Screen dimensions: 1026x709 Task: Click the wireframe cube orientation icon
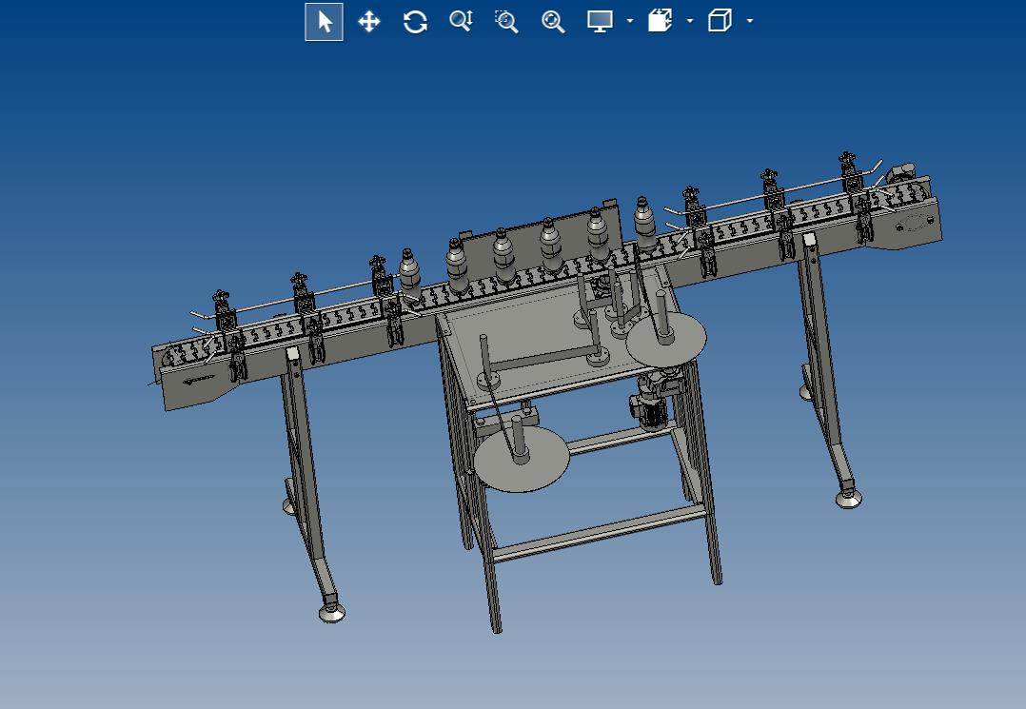(720, 21)
